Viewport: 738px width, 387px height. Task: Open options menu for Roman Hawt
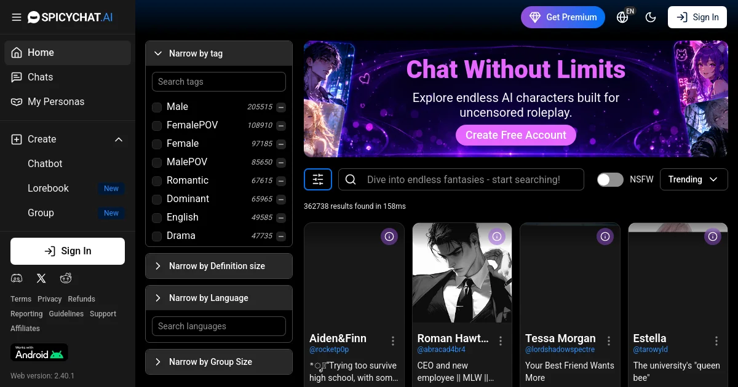[501, 341]
